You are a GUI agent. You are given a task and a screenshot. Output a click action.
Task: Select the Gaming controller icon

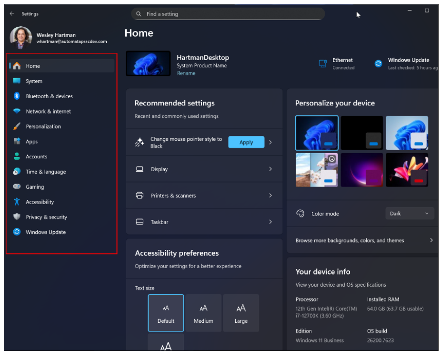pyautogui.click(x=17, y=187)
